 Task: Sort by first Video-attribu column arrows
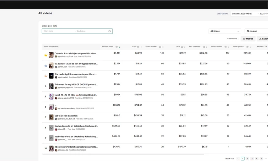click(163, 47)
